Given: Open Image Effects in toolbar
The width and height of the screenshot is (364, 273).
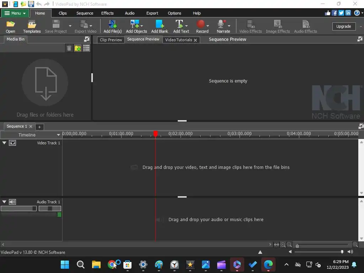Looking at the screenshot, I should 278,27.
